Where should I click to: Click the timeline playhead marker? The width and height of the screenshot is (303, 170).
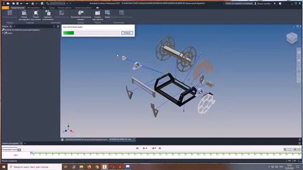click(x=32, y=153)
